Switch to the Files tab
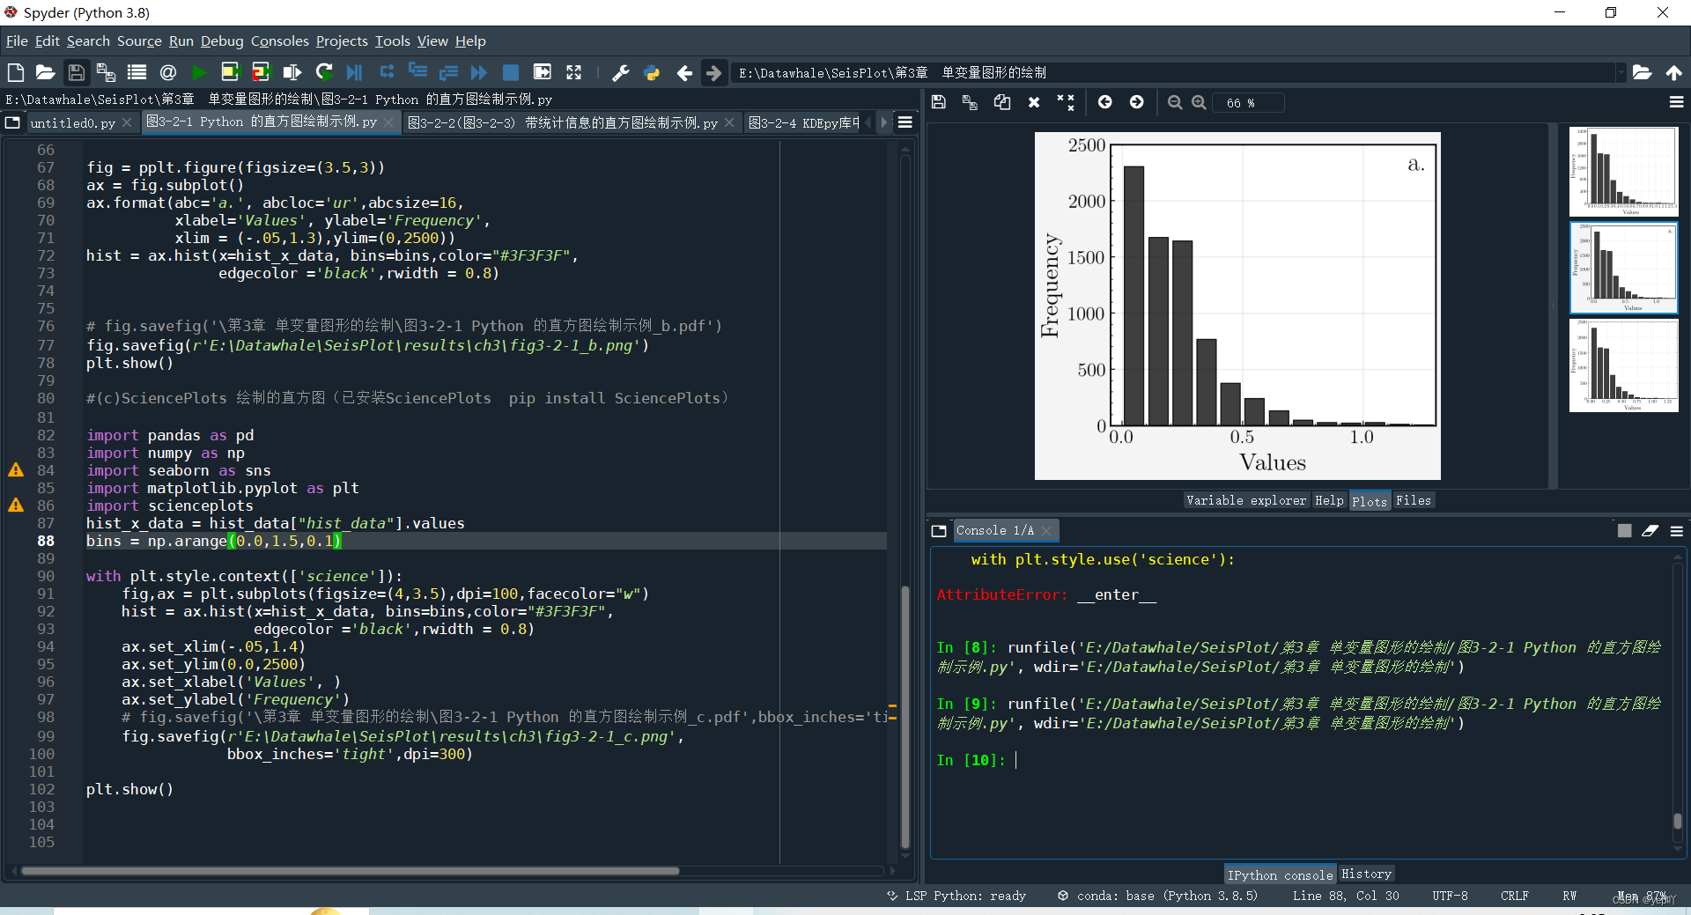This screenshot has height=915, width=1691. point(1413,500)
